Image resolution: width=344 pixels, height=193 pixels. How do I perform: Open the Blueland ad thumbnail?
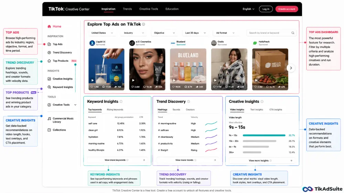click(188, 69)
